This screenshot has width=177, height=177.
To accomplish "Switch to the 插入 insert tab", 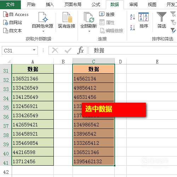I will point(50,5).
